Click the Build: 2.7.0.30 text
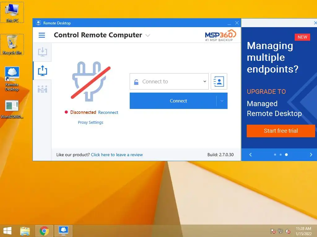 pyautogui.click(x=220, y=155)
